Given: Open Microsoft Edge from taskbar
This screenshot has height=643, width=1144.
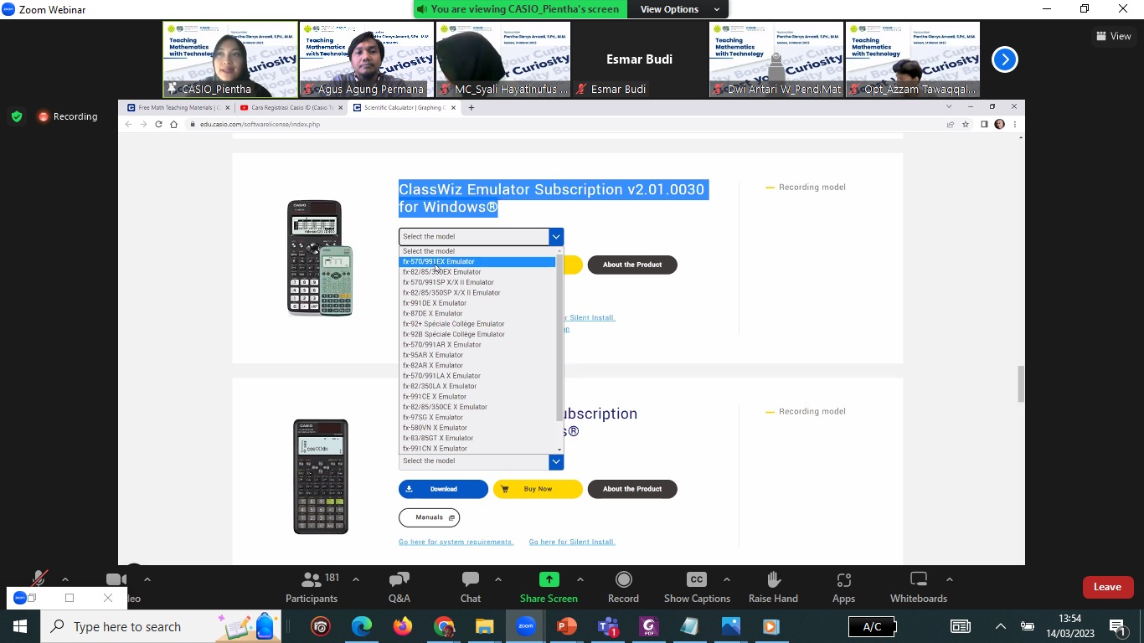Looking at the screenshot, I should click(x=362, y=626).
